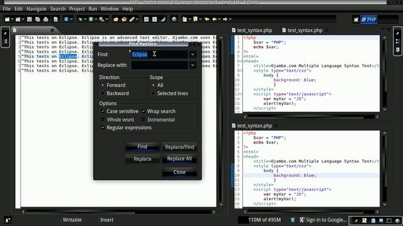
Task: Click the Print toolbar icon
Action: coord(46,19)
